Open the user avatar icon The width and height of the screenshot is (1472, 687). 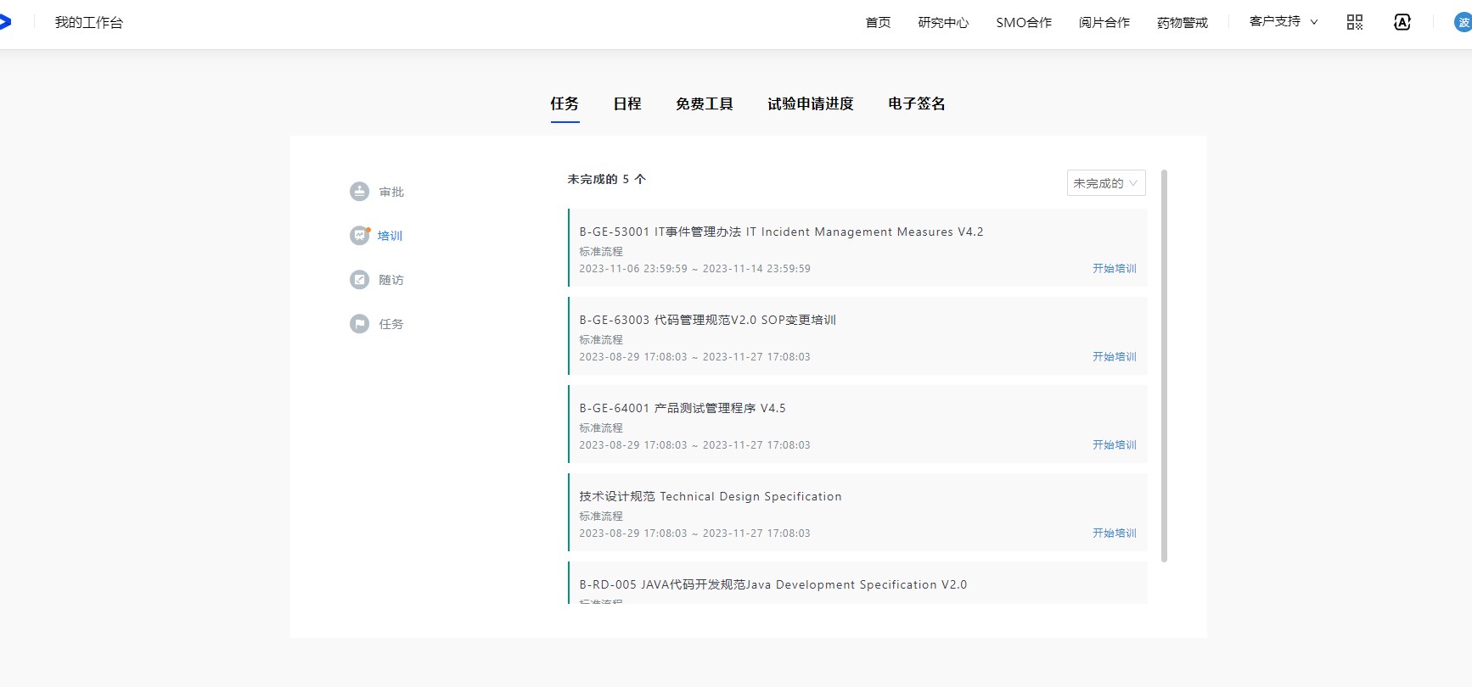1463,23
